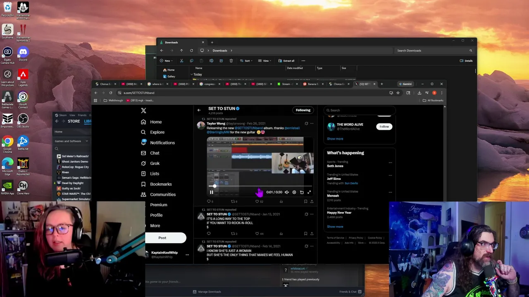Repost Taylor Wong's post
This screenshot has width=529, height=297.
tap(234, 201)
